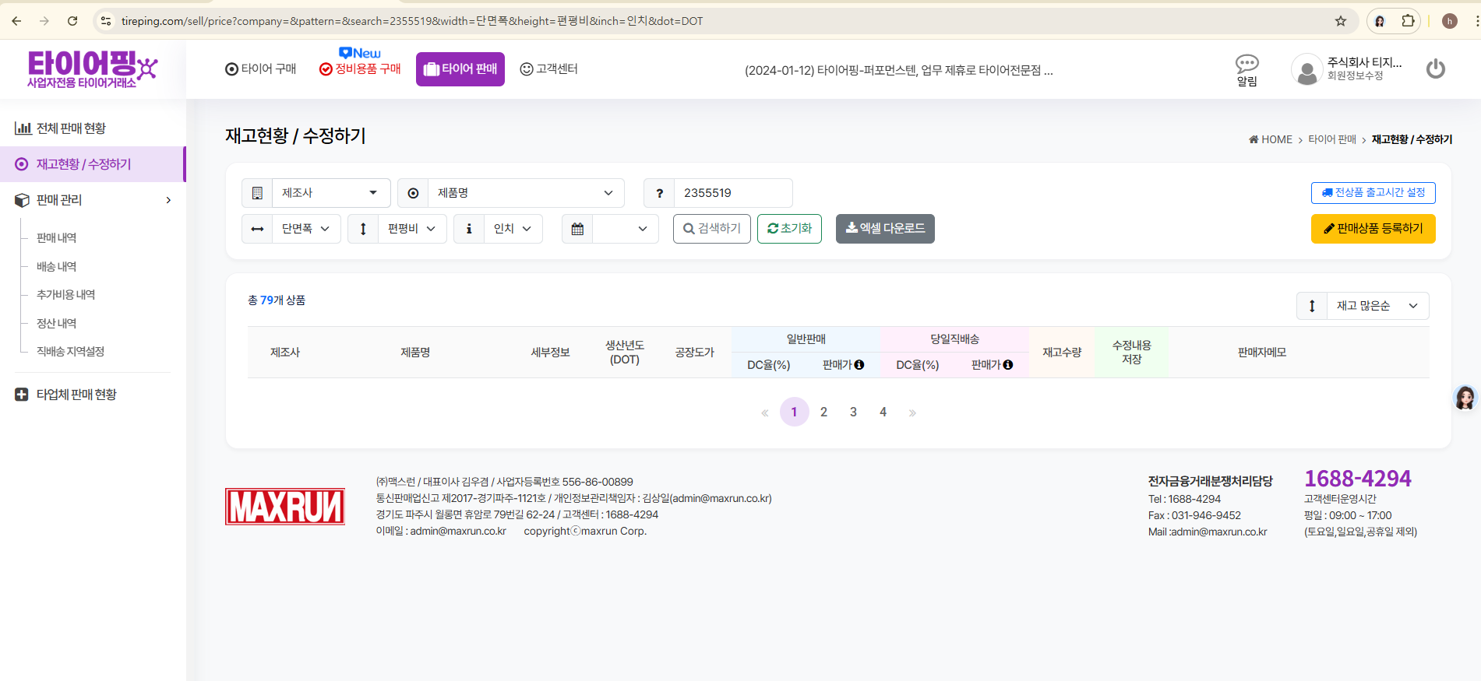Open the 재고 많은순 sort dropdown
Viewport: 1481px width, 681px height.
tap(1376, 306)
